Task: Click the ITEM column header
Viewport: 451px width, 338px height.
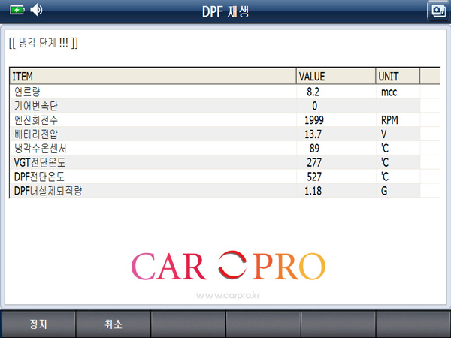Action: (153, 77)
